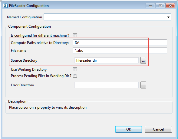Viewport: 178px width, 139px height.
Task: Click the Component Configuration group heading
Action: [x=30, y=26]
